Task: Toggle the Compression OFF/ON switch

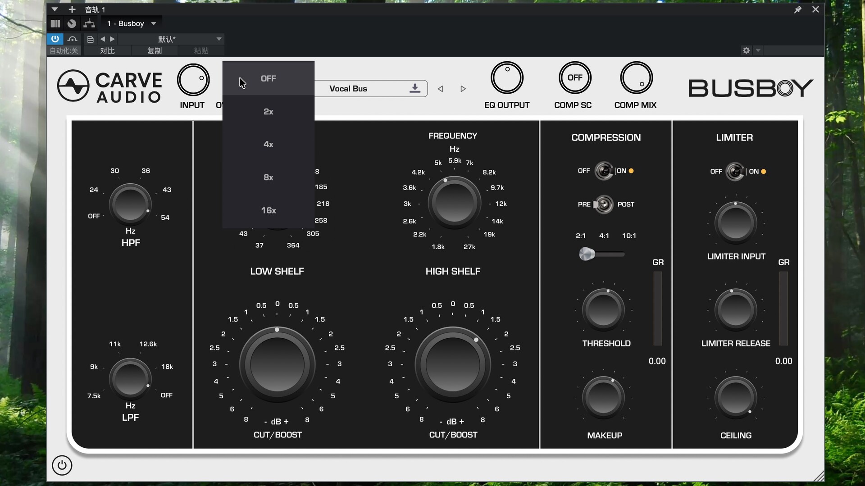Action: tap(604, 171)
